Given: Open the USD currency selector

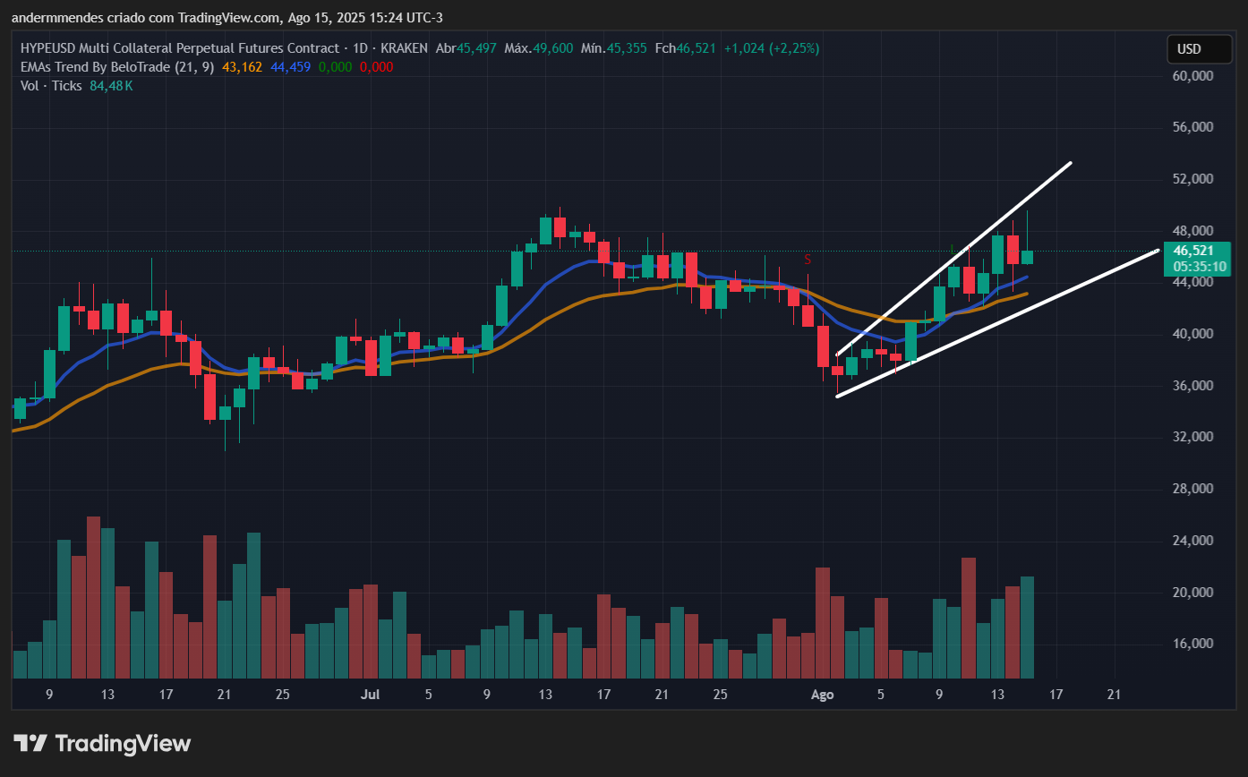Looking at the screenshot, I should pos(1200,49).
